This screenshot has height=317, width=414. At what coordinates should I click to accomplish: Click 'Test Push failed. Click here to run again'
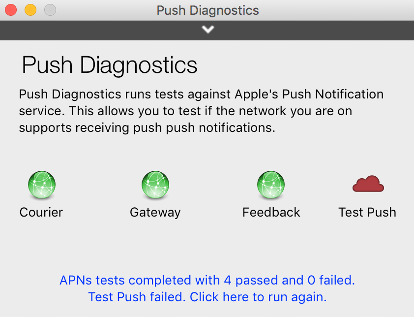[x=207, y=297]
